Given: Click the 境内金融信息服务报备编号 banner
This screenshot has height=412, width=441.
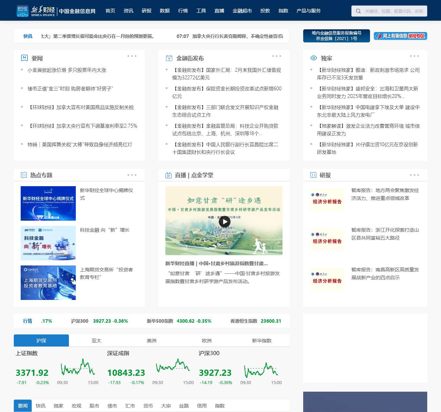Looking at the screenshot, I should [337, 36].
